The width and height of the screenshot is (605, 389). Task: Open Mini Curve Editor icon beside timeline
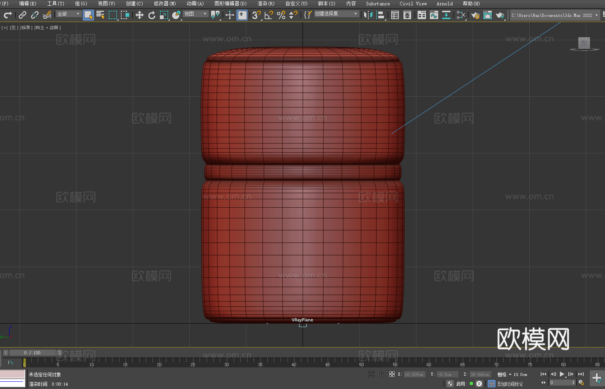tap(10, 362)
